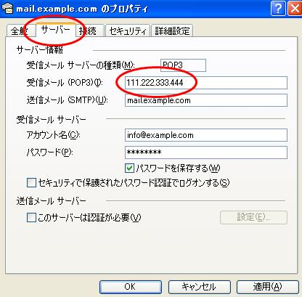Viewport: 302px width, 297px height.
Task: Click the password input field
Action: [206, 152]
